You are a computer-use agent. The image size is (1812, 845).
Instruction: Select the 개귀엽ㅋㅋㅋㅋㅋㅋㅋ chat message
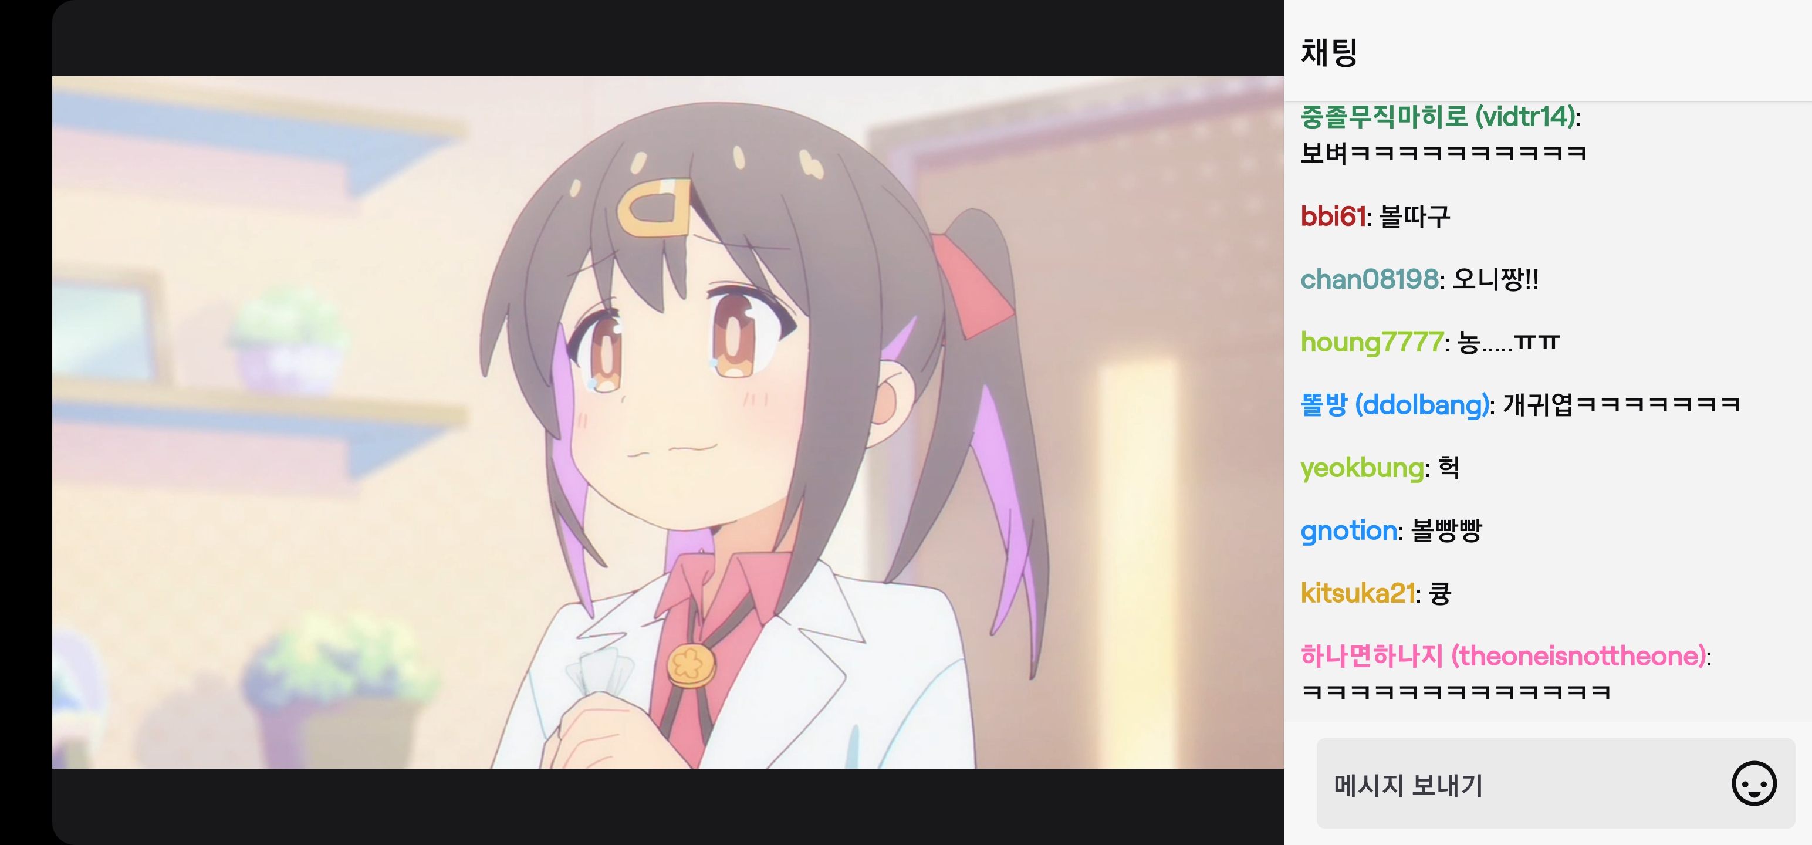tap(1621, 404)
